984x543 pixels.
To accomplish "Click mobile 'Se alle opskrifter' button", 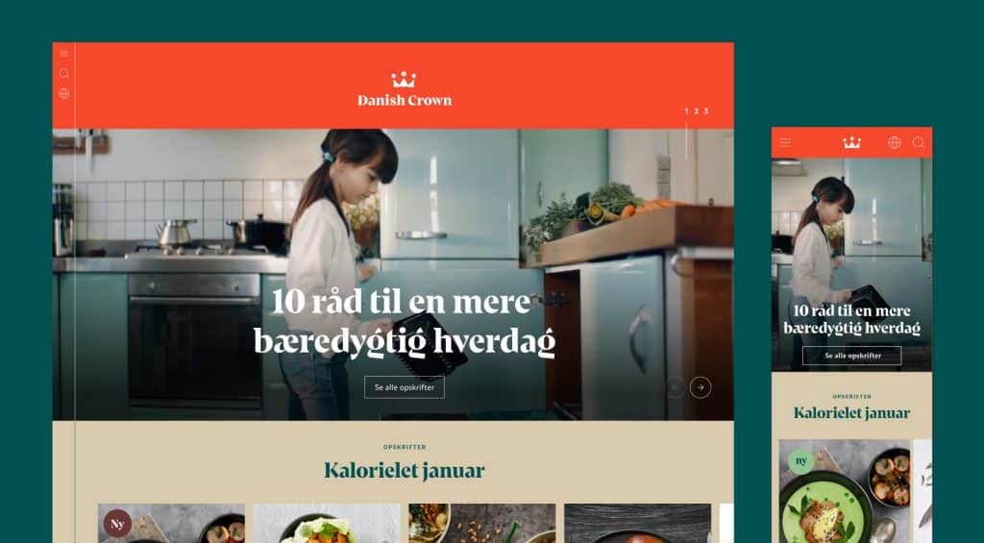I will pyautogui.click(x=851, y=356).
